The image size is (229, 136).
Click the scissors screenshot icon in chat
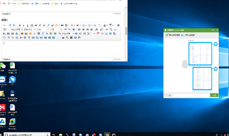tap(170, 95)
